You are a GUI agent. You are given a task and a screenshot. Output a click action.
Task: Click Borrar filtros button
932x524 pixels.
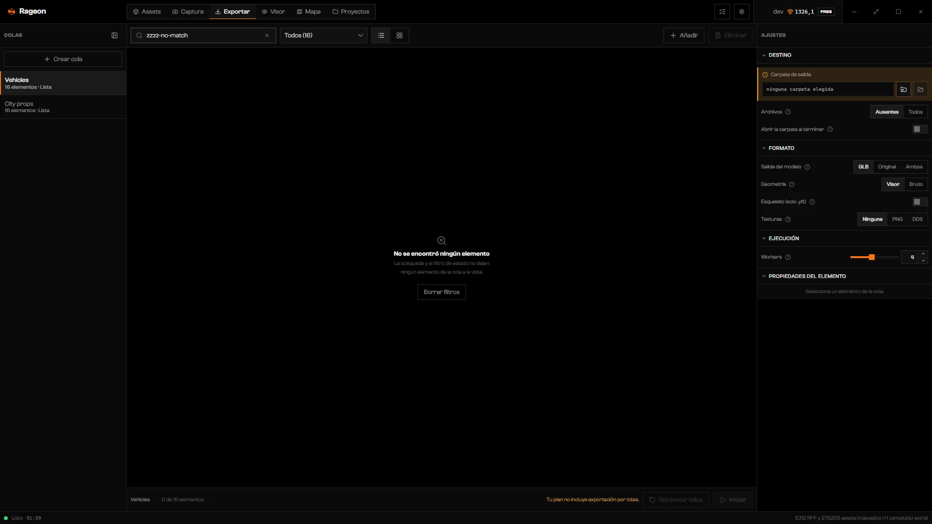point(442,292)
